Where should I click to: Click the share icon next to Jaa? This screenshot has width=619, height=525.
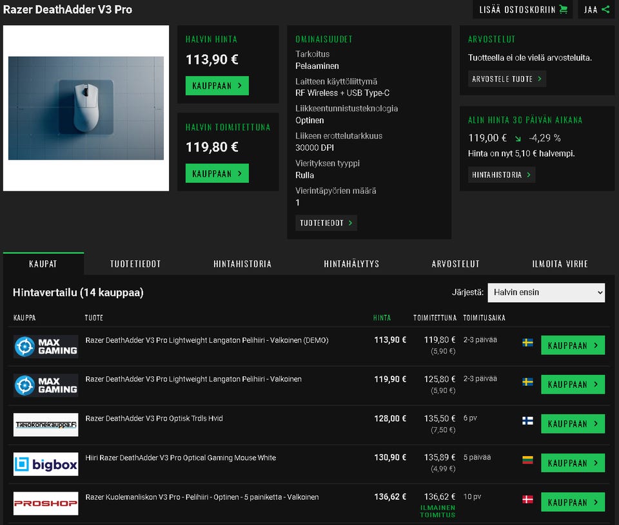coord(605,9)
